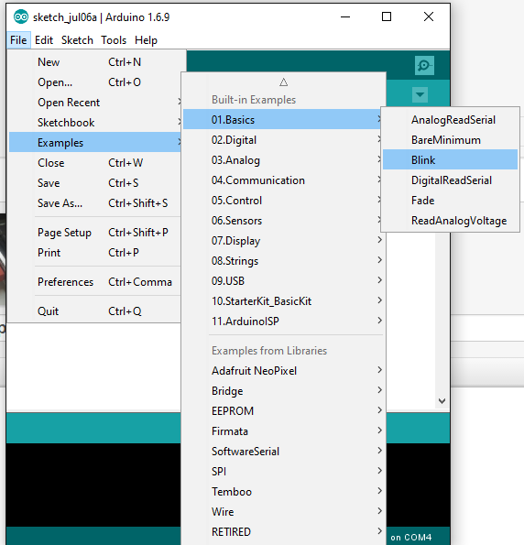Expand 09.USB examples category
Screen dimensions: 524x545
point(283,281)
